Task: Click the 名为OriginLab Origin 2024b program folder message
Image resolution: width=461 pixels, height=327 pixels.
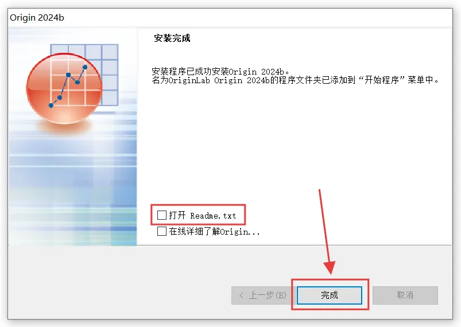Action: click(295, 80)
